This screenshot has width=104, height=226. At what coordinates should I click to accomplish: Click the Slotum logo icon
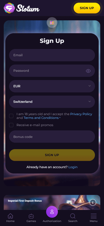pyautogui.click(x=9, y=8)
